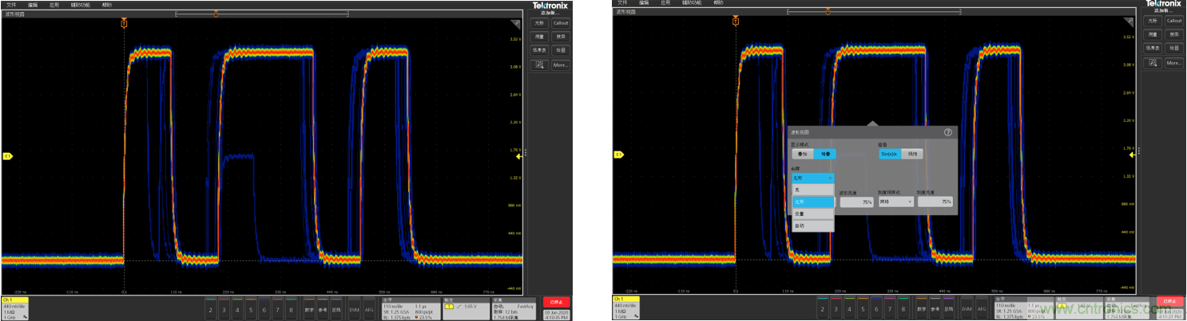Open AFG in left window's bottom bar
The height and width of the screenshot is (321, 1187).
coord(369,309)
